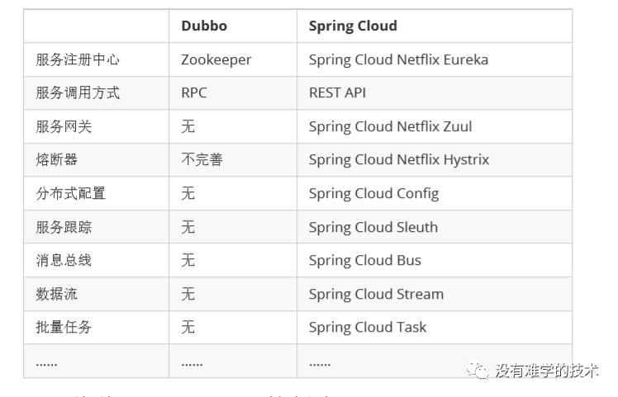Select the 服务调用方式 row label

pyautogui.click(x=78, y=92)
